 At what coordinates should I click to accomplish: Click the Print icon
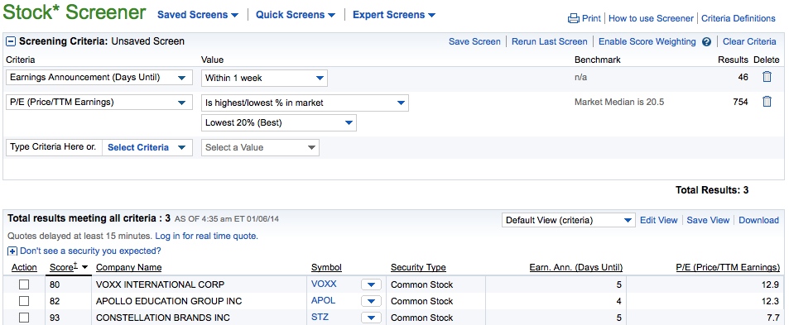click(x=573, y=18)
